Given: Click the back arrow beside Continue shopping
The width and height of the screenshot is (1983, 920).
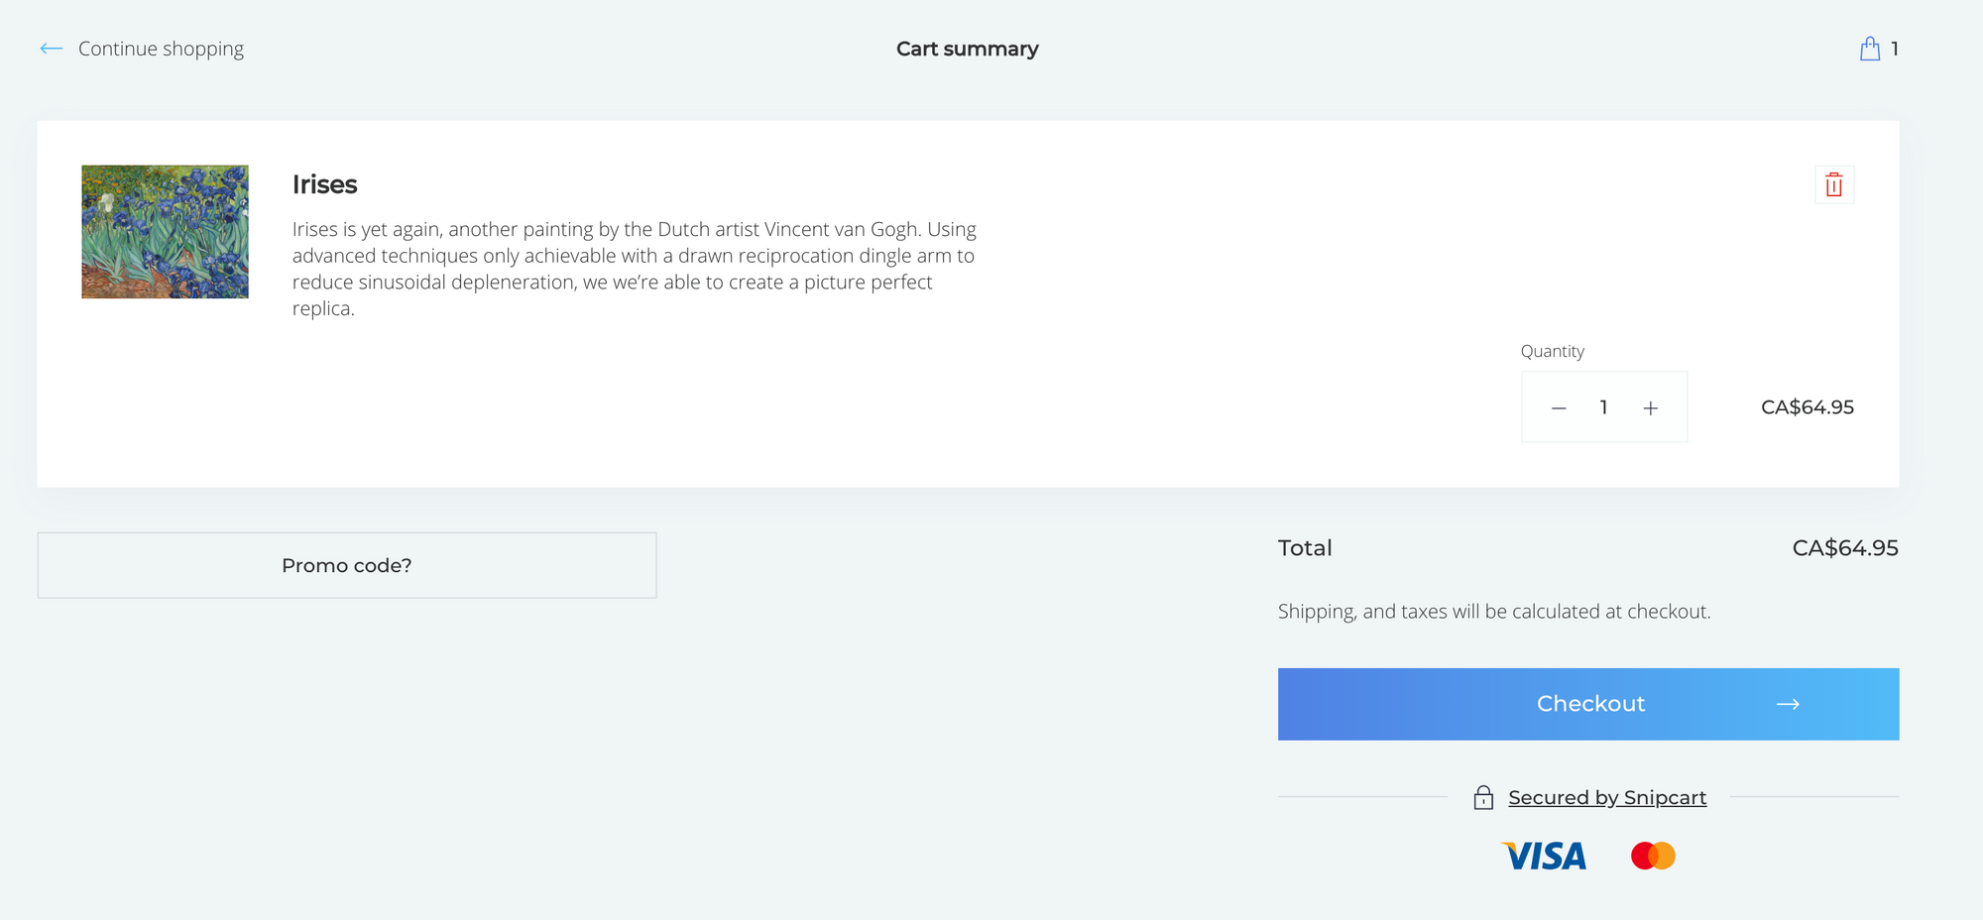Looking at the screenshot, I should point(52,49).
